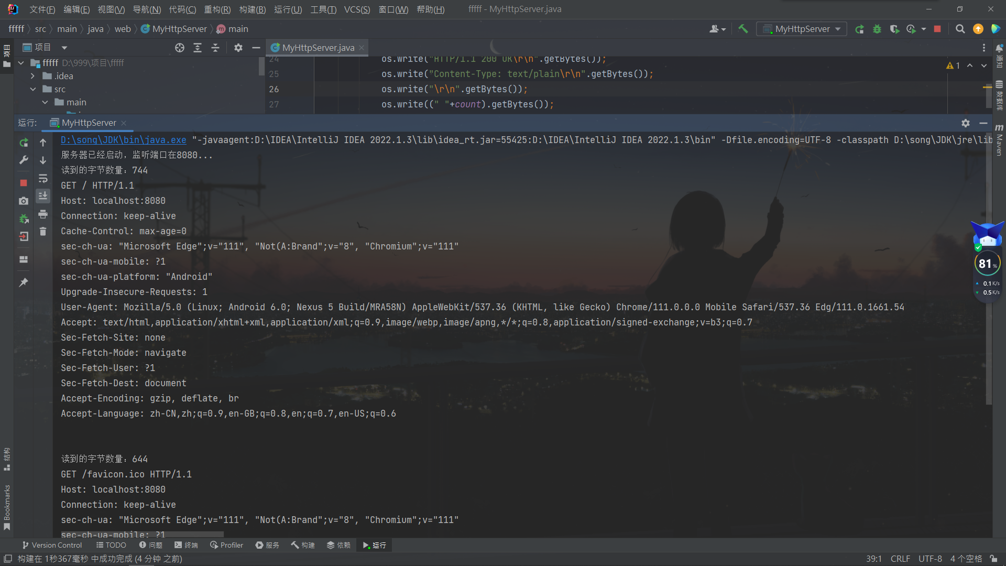
Task: Open the 构建(B) menu
Action: [x=252, y=9]
